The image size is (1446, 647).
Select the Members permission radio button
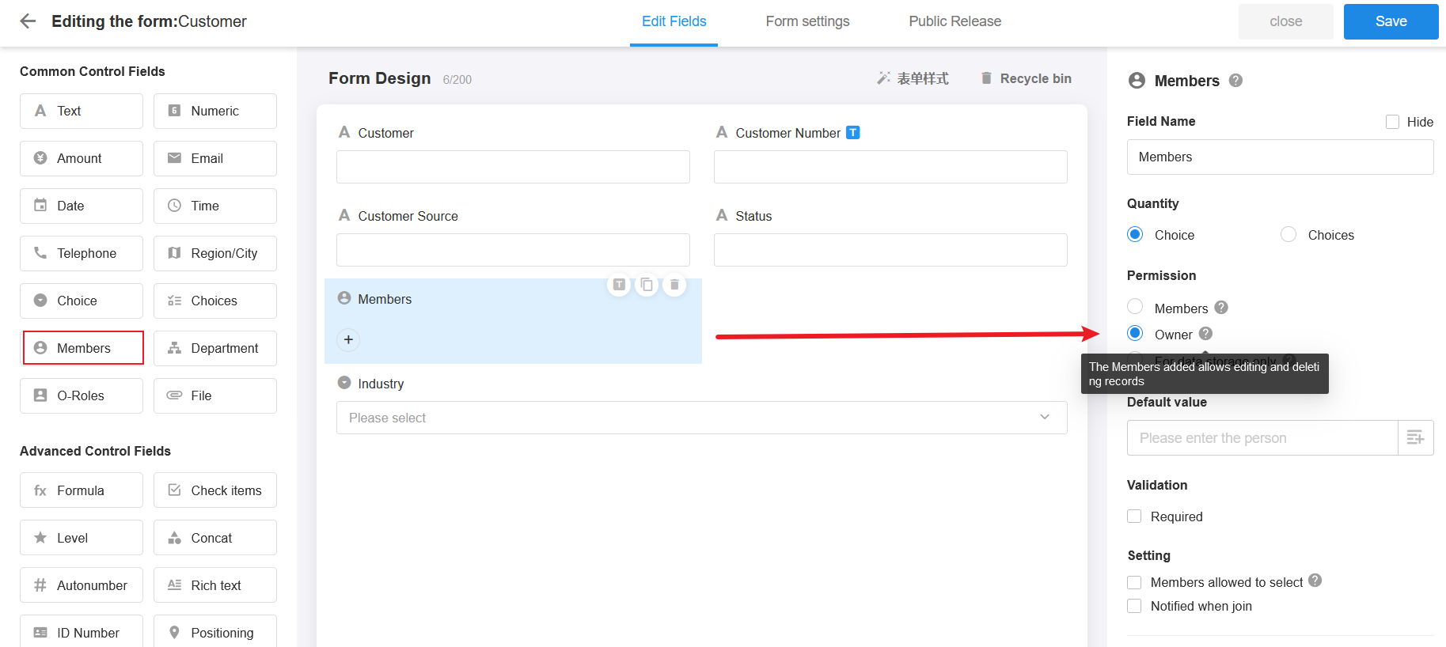(1135, 307)
